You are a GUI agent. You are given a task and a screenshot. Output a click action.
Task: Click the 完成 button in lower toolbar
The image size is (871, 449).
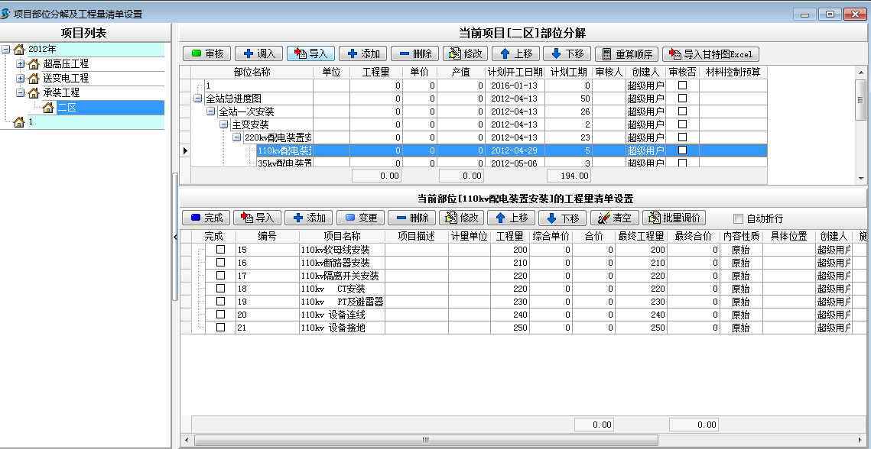point(206,218)
